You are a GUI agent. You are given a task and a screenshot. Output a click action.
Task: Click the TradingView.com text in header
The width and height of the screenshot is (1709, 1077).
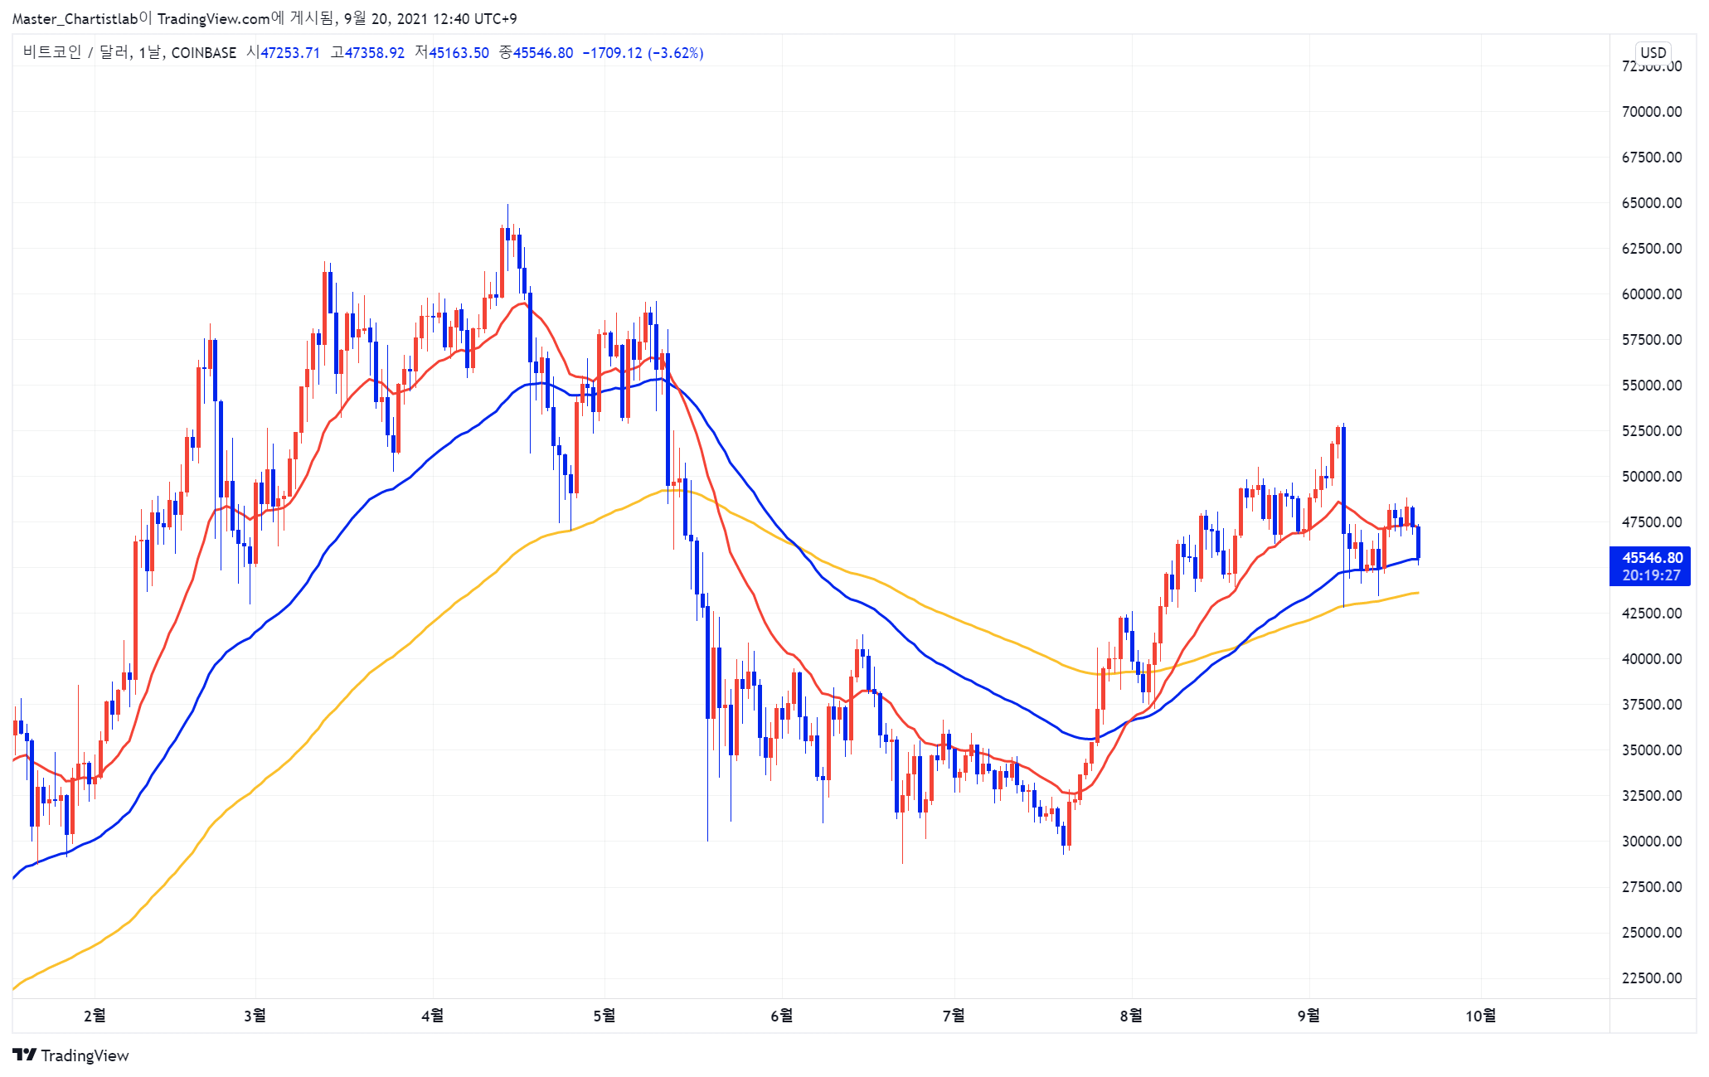pos(214,18)
